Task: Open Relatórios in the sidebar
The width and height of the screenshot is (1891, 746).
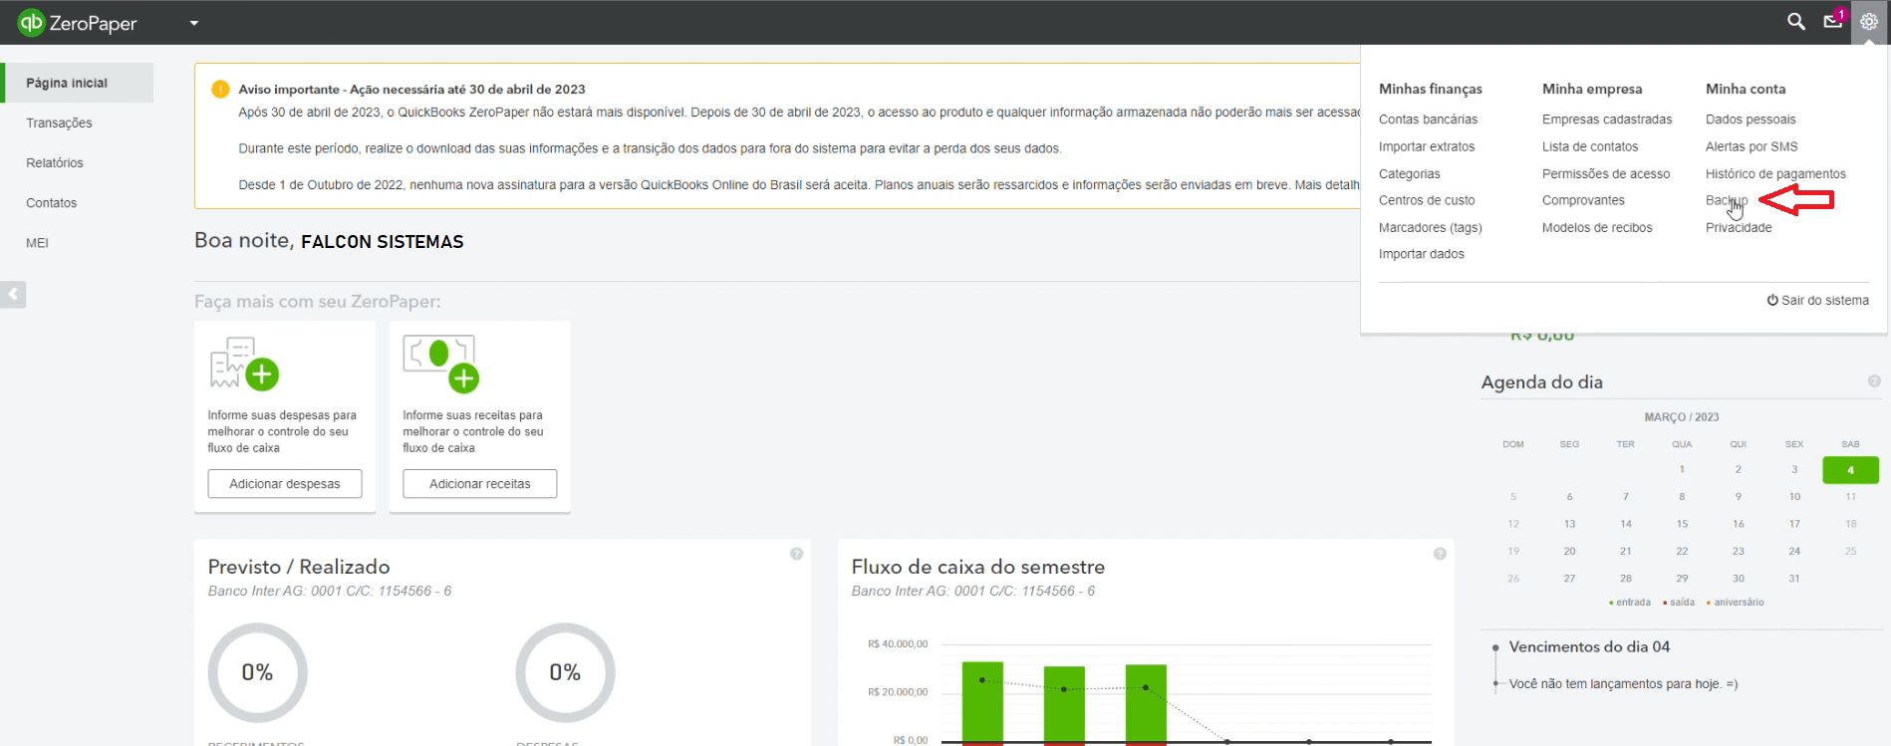Action: click(x=55, y=162)
